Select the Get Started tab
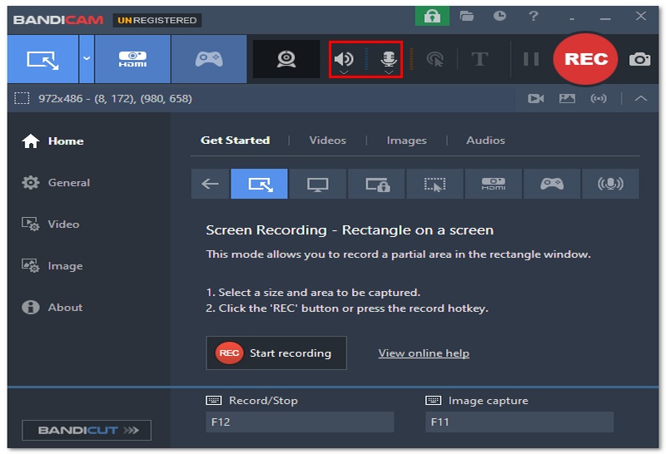This screenshot has height=454, width=666. coord(236,141)
